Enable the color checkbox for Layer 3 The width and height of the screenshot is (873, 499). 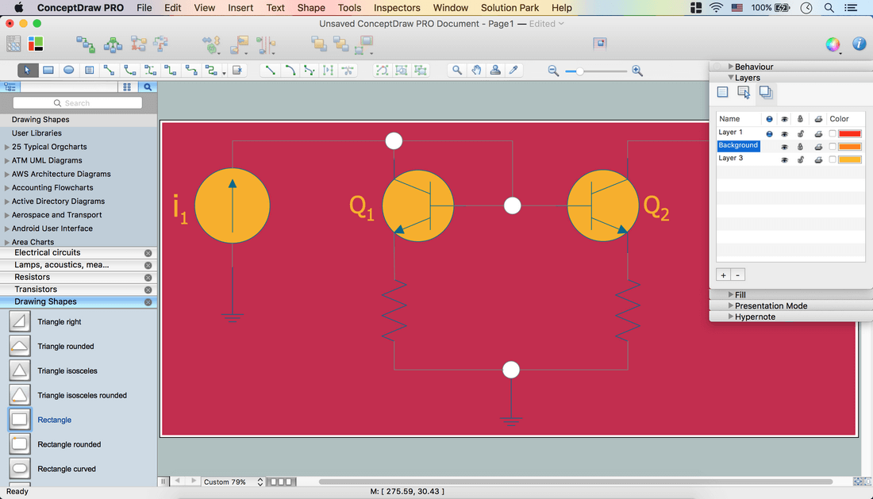833,159
